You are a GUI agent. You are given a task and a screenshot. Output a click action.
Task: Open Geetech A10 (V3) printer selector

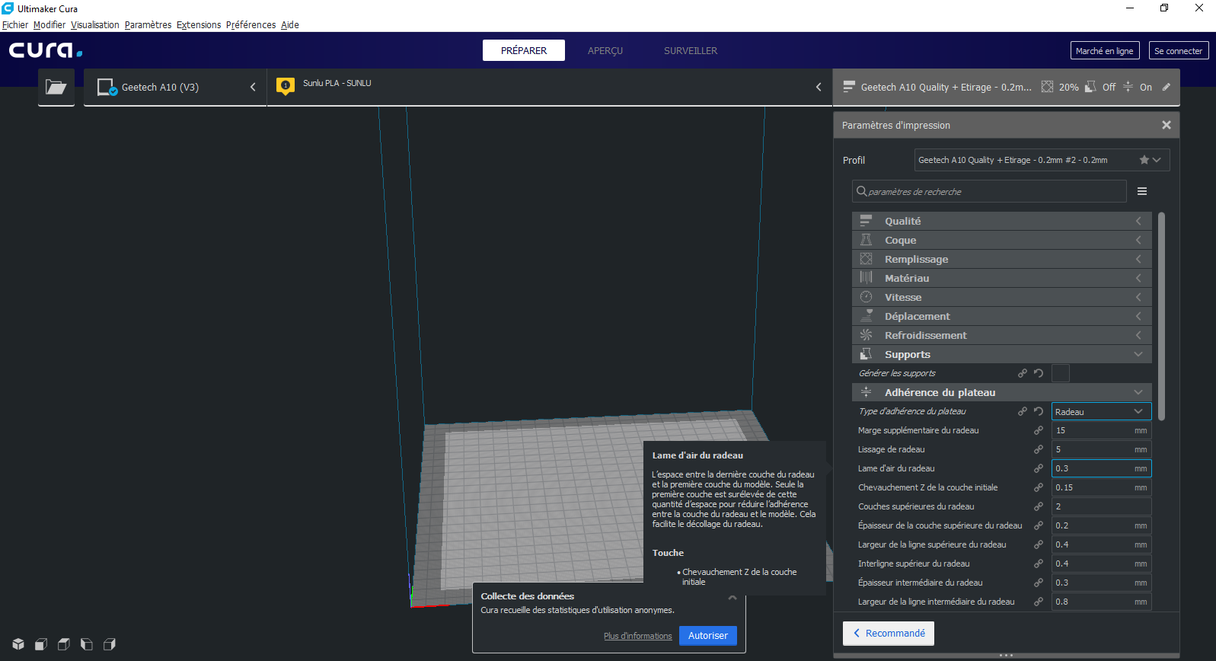pos(175,87)
